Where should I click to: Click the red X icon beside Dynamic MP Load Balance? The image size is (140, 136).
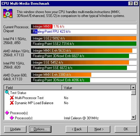tap(12, 103)
